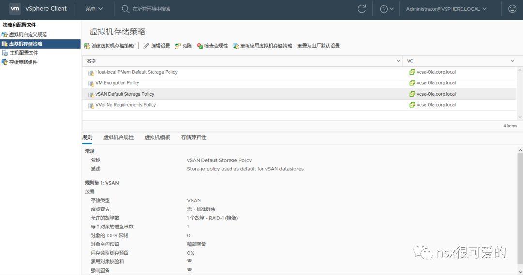523x275 pixels.
Task: Click vcsa-01a.corp.local in vSAN Default row
Action: click(436, 94)
